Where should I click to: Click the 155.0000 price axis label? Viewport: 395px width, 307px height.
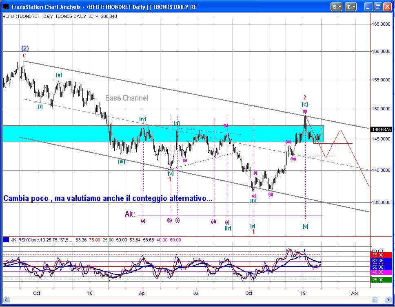coord(382,80)
